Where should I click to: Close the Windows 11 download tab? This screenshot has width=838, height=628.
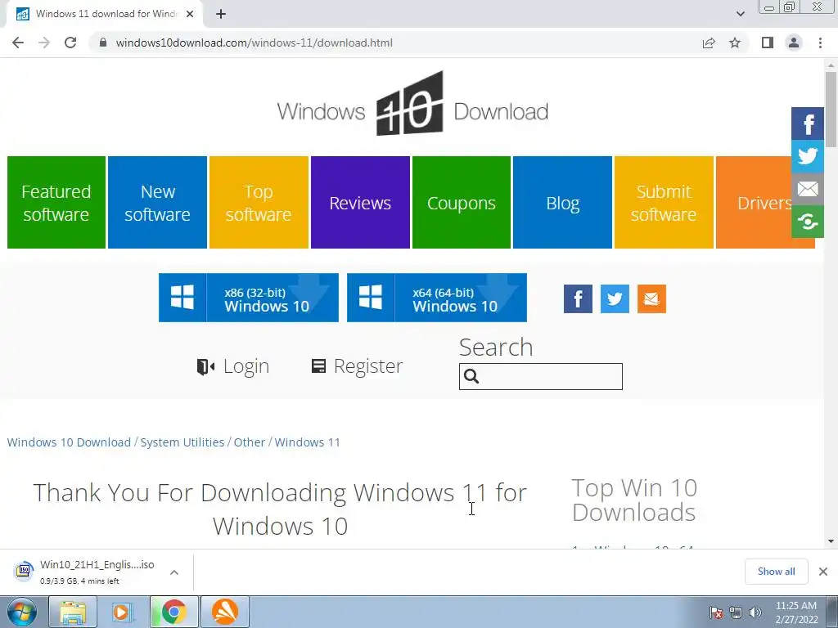(190, 14)
